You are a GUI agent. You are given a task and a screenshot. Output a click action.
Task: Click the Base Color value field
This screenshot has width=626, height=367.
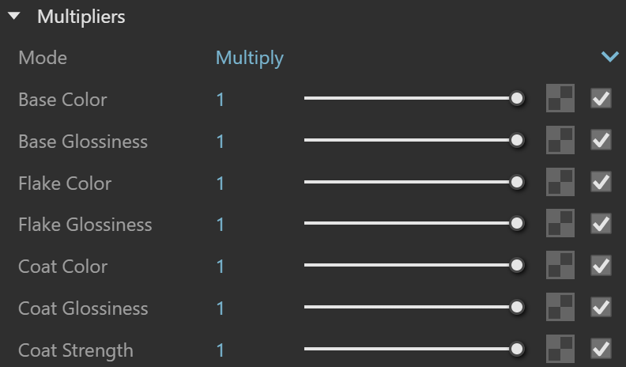[220, 100]
